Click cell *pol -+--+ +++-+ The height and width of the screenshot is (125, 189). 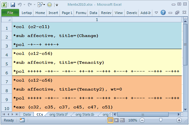tap(97, 45)
